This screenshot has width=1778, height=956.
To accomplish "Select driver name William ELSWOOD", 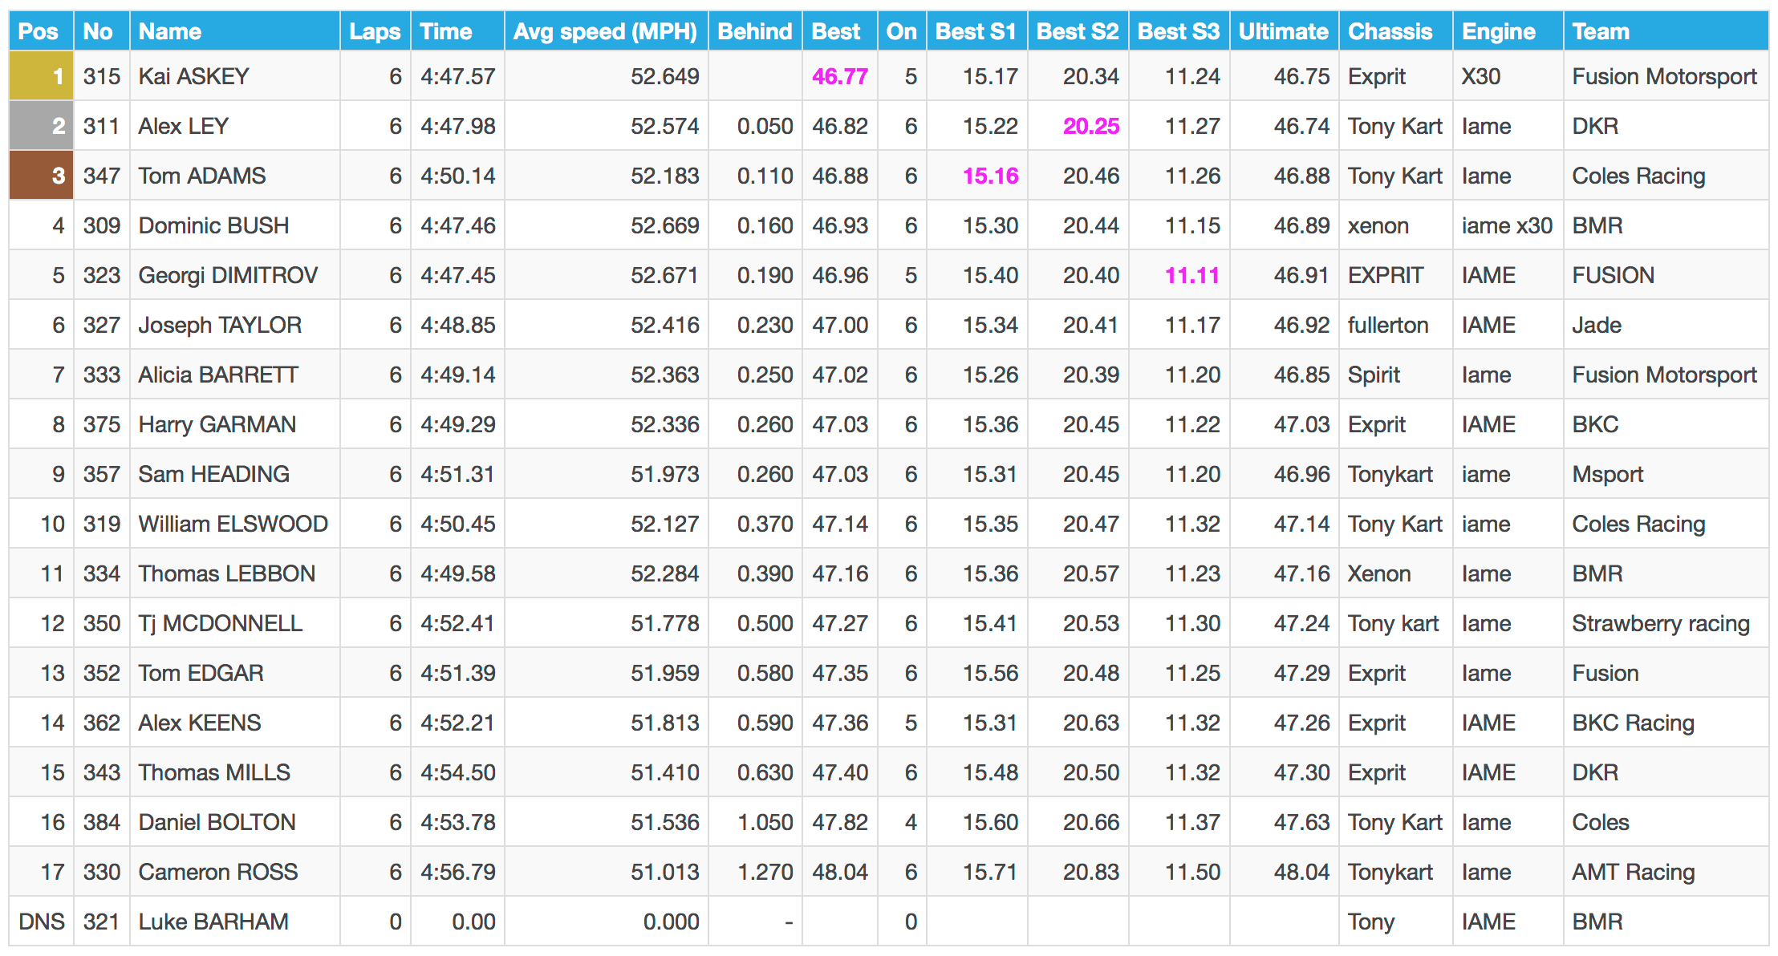I will (233, 524).
